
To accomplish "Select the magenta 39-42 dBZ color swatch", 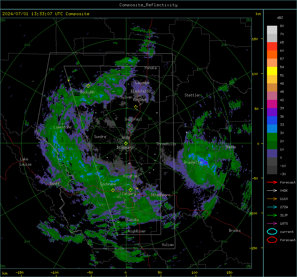I will click(272, 104).
